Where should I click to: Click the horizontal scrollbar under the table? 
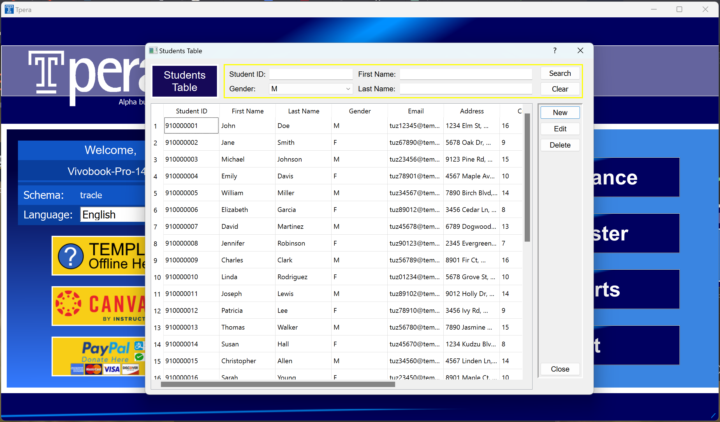[278, 384]
